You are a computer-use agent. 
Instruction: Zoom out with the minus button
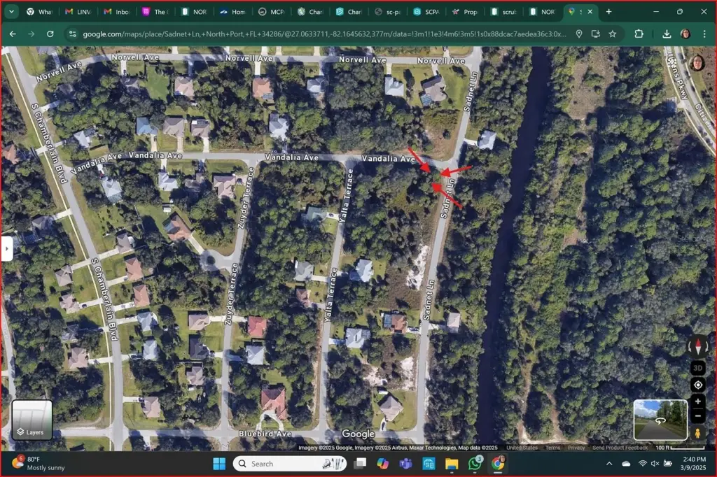tap(697, 416)
